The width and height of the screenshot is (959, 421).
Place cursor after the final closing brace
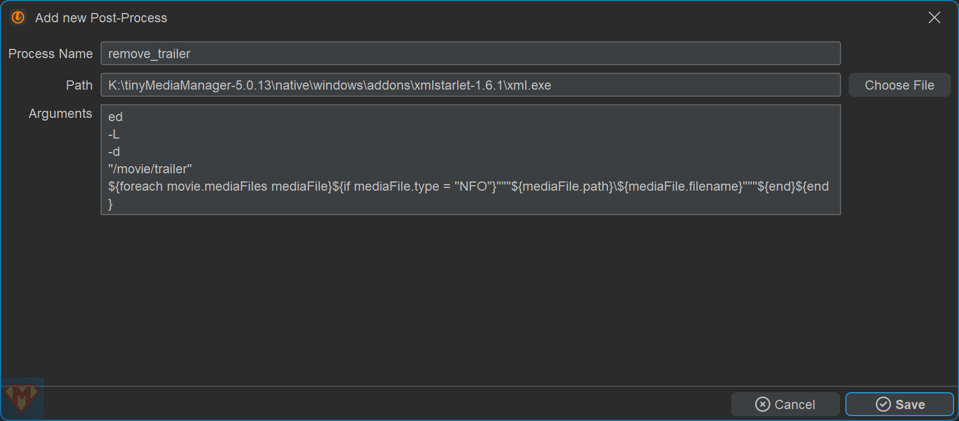114,204
